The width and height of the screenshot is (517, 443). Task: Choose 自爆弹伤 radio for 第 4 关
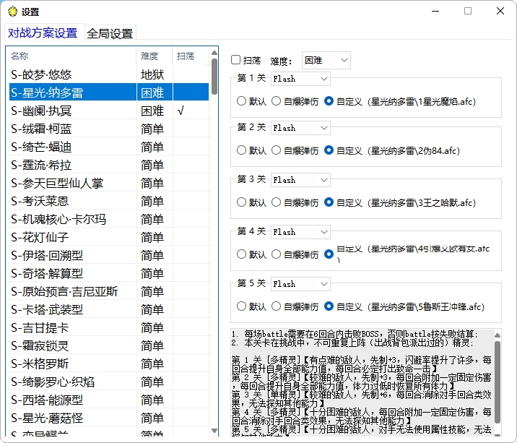point(276,254)
